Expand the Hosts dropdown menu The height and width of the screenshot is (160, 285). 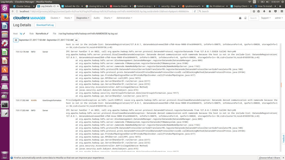coord(68,18)
